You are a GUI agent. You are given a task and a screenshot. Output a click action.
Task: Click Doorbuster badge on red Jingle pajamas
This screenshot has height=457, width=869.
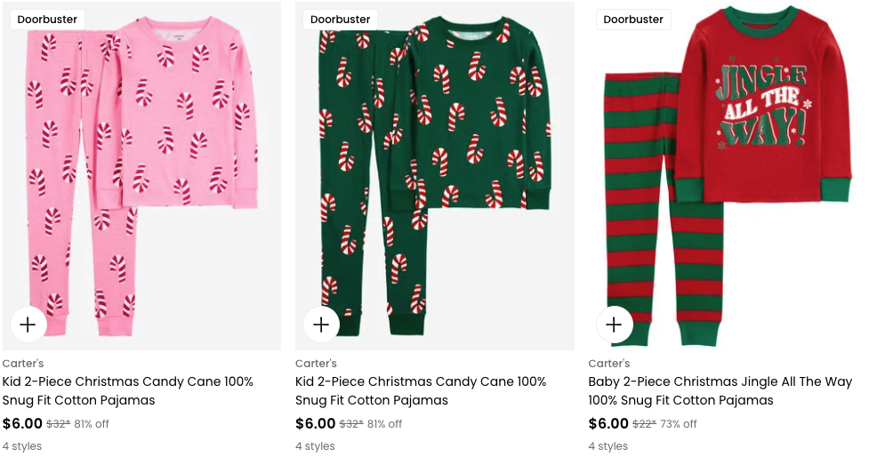[633, 20]
